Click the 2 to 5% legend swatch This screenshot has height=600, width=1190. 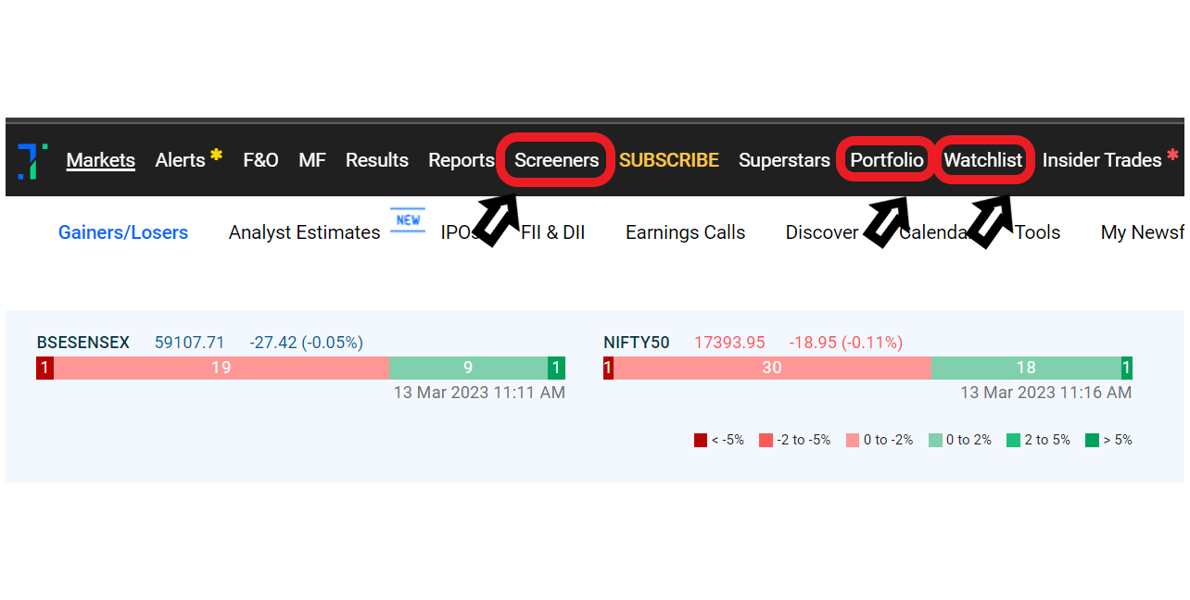click(1013, 440)
